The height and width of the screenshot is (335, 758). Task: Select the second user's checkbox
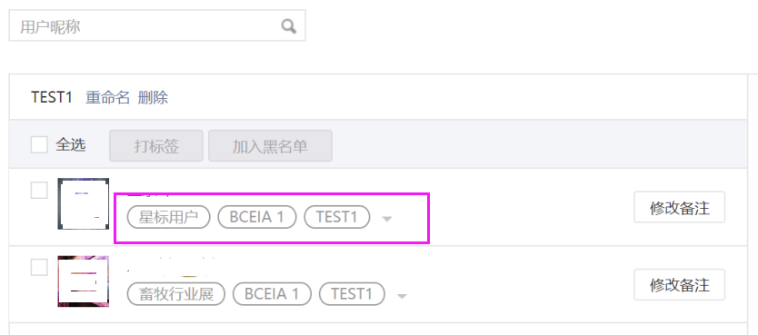[39, 267]
